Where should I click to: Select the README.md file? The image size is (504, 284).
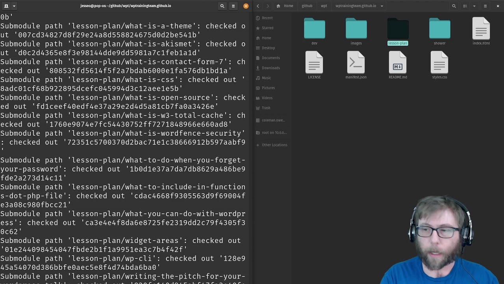398,65
